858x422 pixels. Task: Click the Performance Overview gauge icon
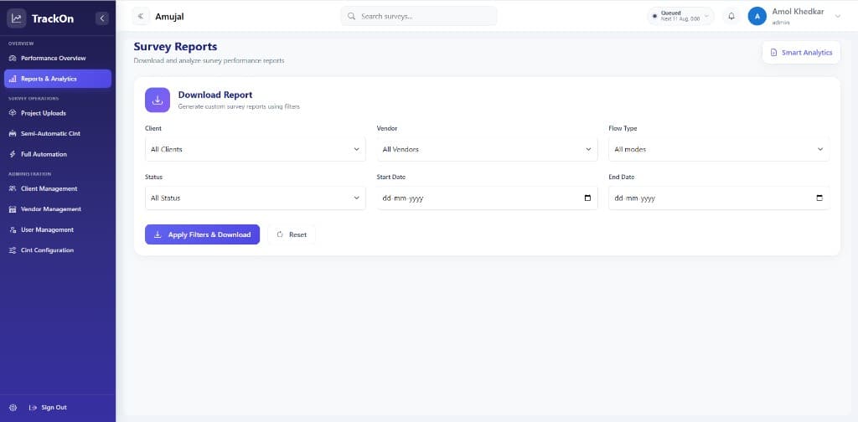click(x=13, y=58)
